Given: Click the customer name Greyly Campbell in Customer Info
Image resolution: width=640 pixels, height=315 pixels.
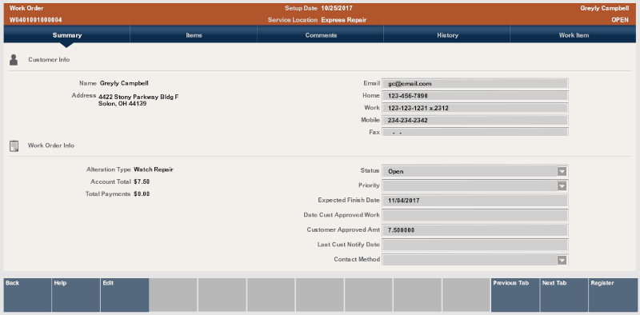Looking at the screenshot, I should (x=124, y=83).
